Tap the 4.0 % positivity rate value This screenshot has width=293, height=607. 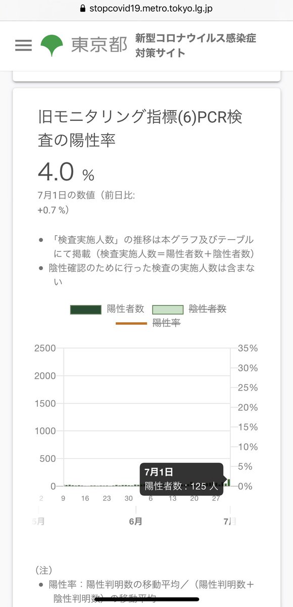tap(66, 173)
